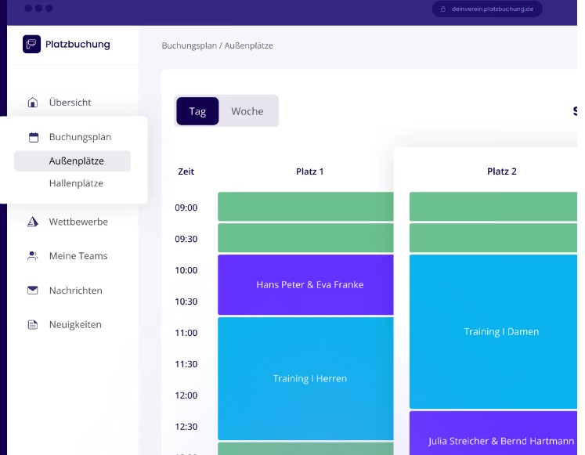The image size is (585, 455).
Task: Click the deinverein.platzbuchung.de address field
Action: (x=490, y=9)
